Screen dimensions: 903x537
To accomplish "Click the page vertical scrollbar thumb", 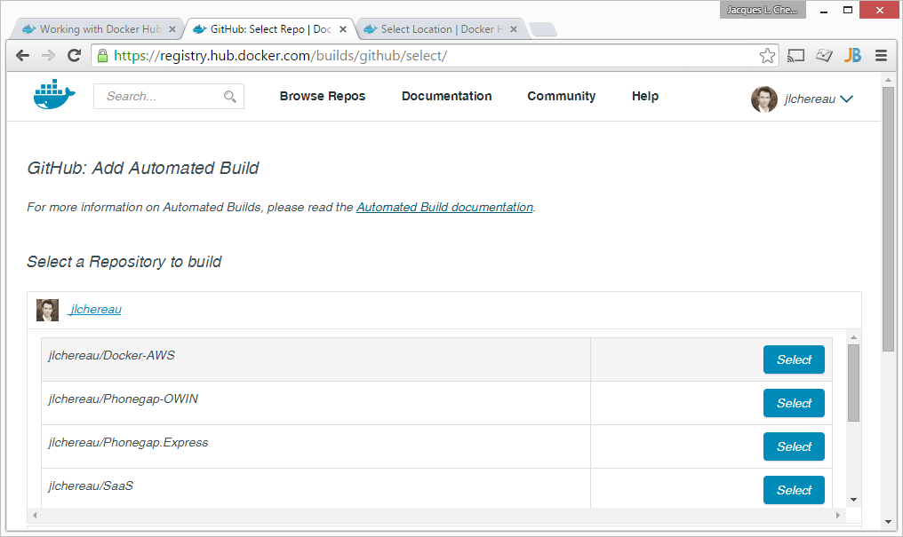I will pos(888,218).
